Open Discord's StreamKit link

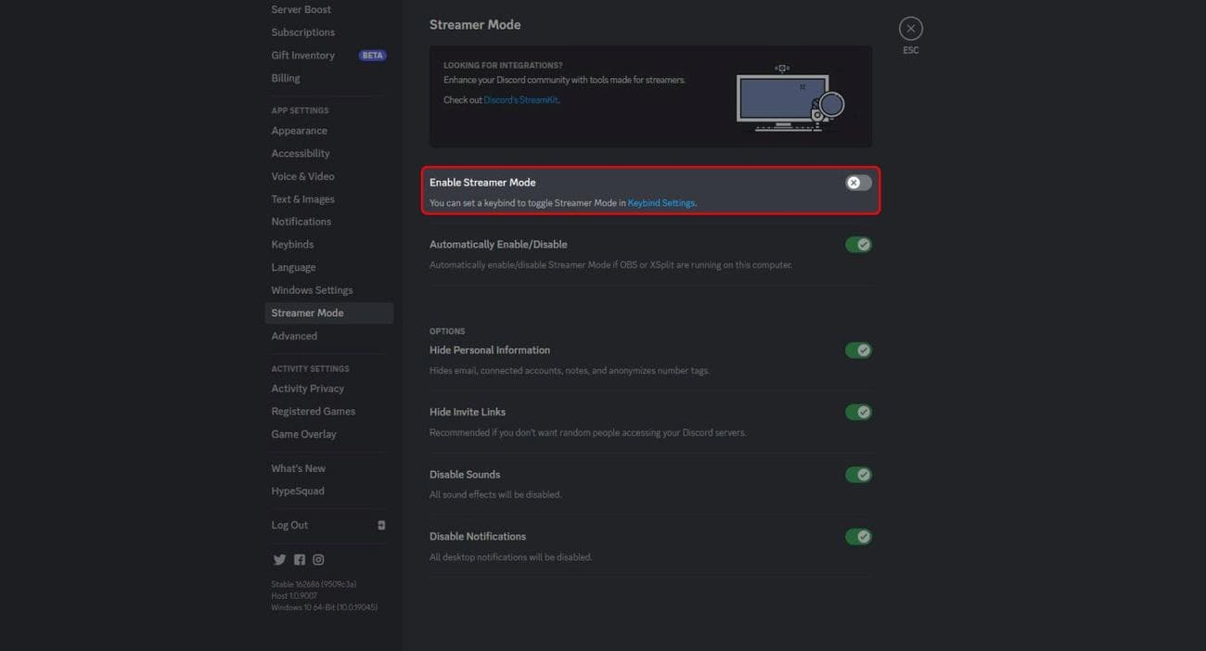click(523, 99)
